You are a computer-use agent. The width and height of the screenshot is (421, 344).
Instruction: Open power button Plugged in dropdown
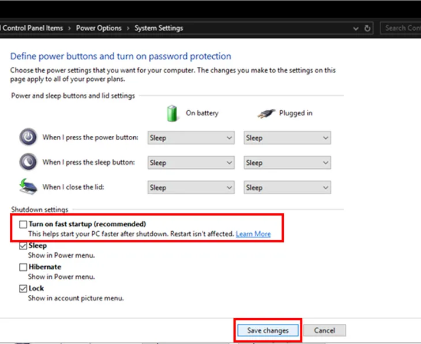point(287,138)
